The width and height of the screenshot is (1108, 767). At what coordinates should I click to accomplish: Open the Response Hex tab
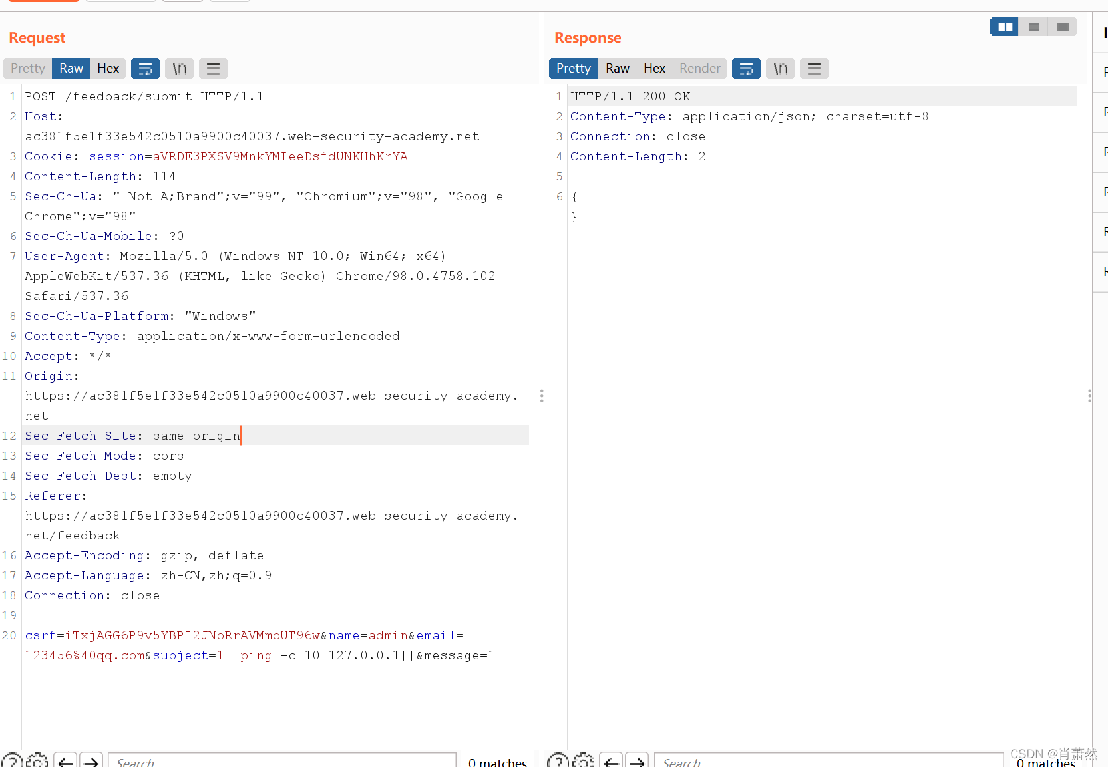coord(655,69)
